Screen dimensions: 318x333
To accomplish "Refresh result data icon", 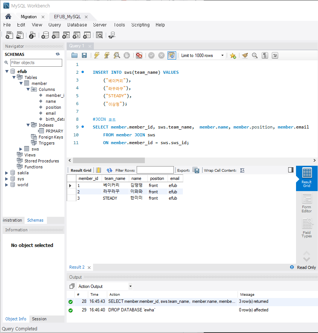I will coord(109,170).
